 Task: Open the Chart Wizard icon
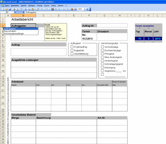point(72,9)
